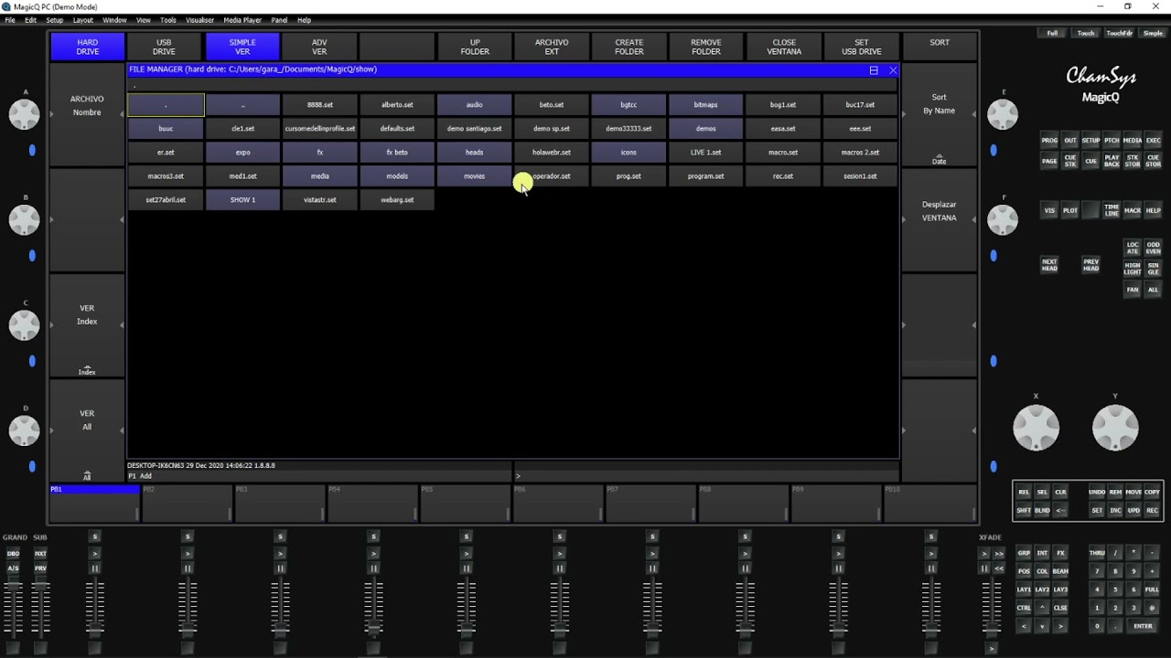
Task: Click the keypad ENTER button
Action: [x=1143, y=626]
